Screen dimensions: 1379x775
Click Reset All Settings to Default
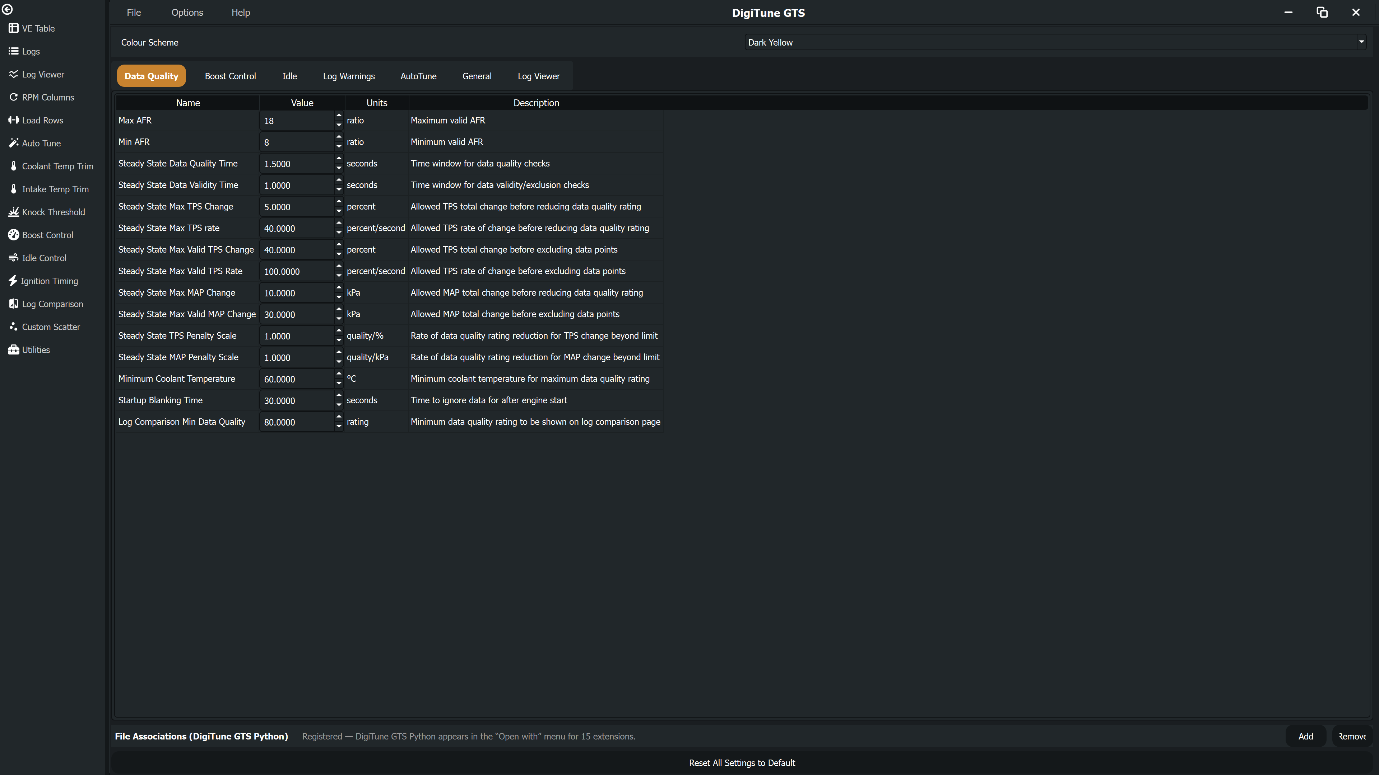point(742,763)
